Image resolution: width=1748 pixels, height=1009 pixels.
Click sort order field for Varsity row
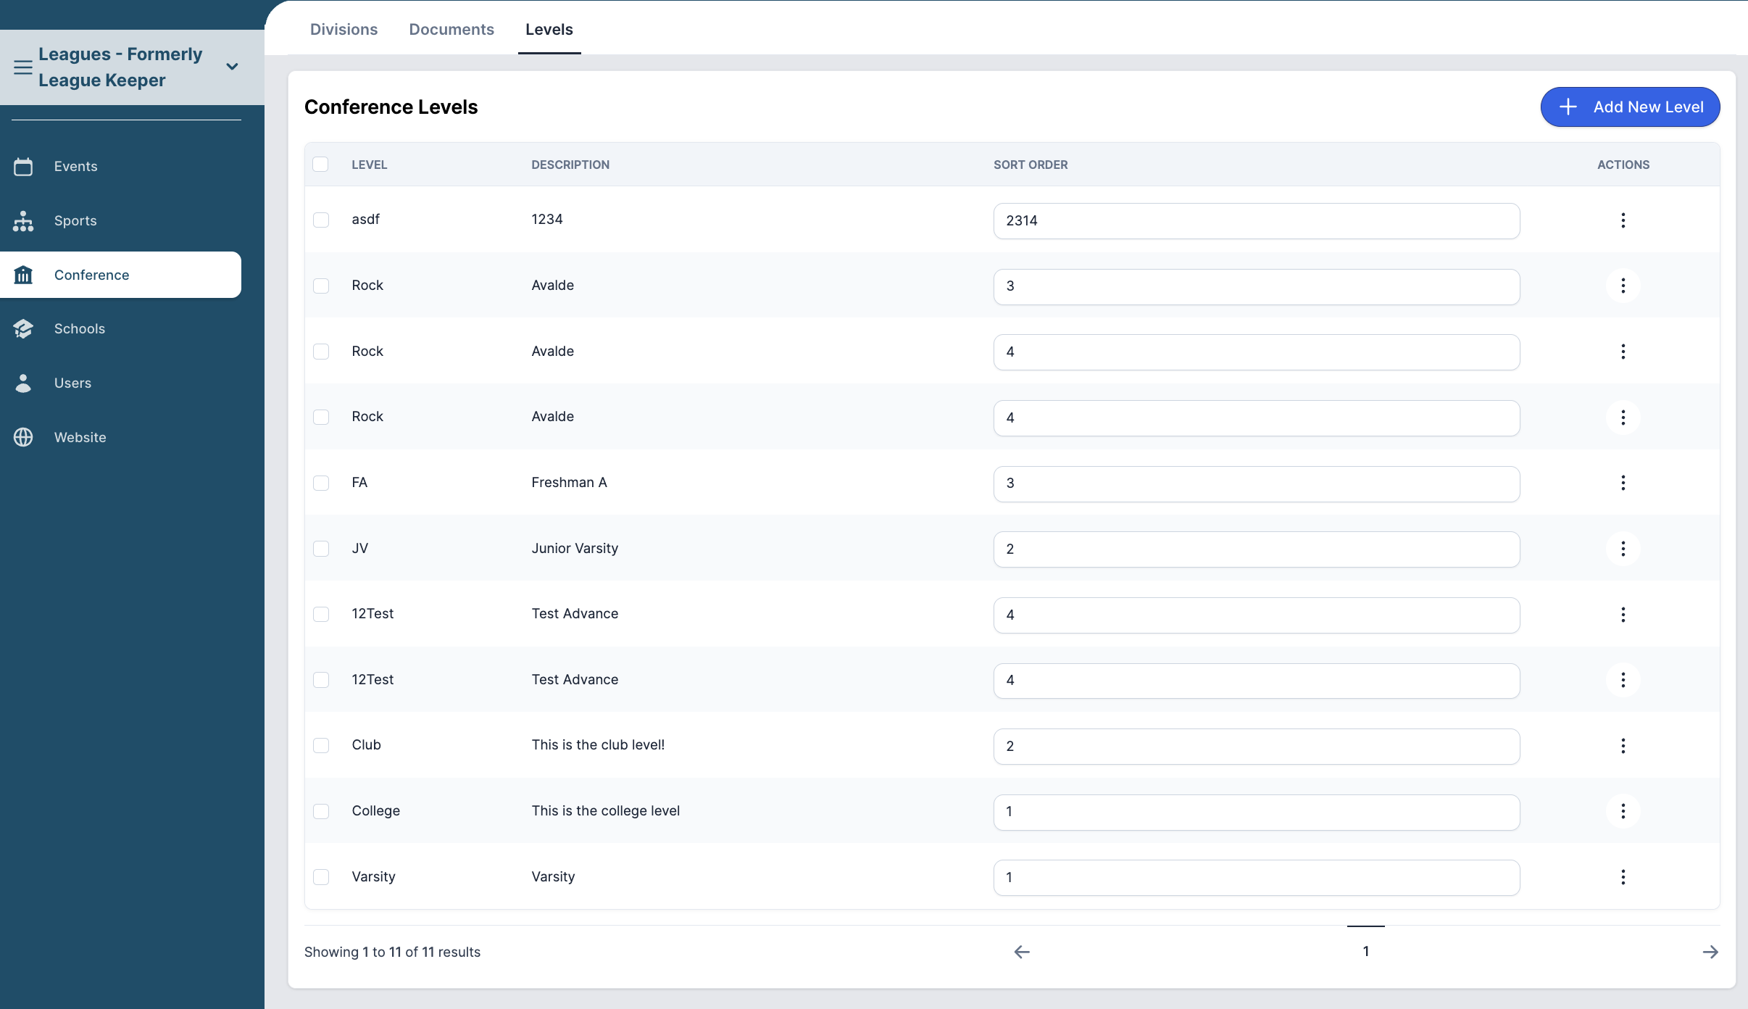coord(1257,878)
